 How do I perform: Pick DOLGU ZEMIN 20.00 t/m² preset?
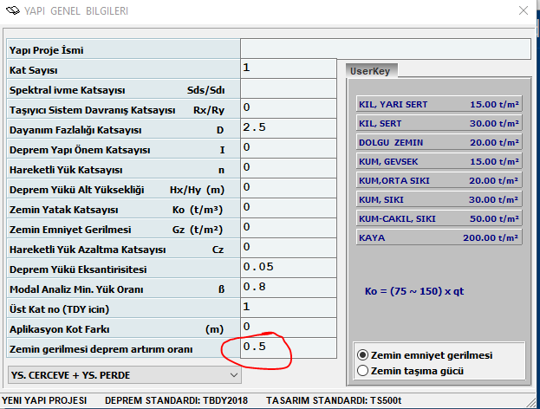coord(438,142)
